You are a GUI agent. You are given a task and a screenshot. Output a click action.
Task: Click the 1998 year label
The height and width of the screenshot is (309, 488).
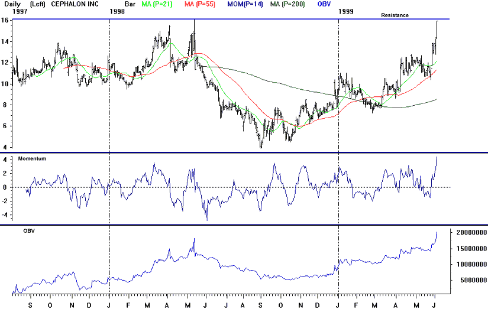pos(117,11)
